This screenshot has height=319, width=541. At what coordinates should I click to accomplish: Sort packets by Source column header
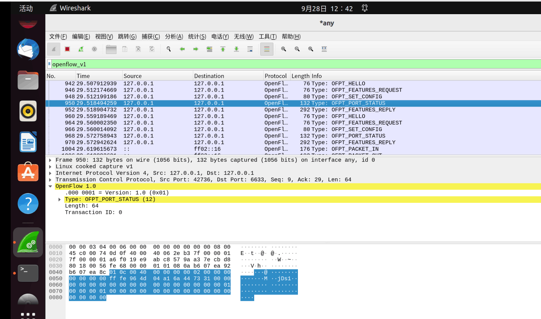tap(158, 76)
